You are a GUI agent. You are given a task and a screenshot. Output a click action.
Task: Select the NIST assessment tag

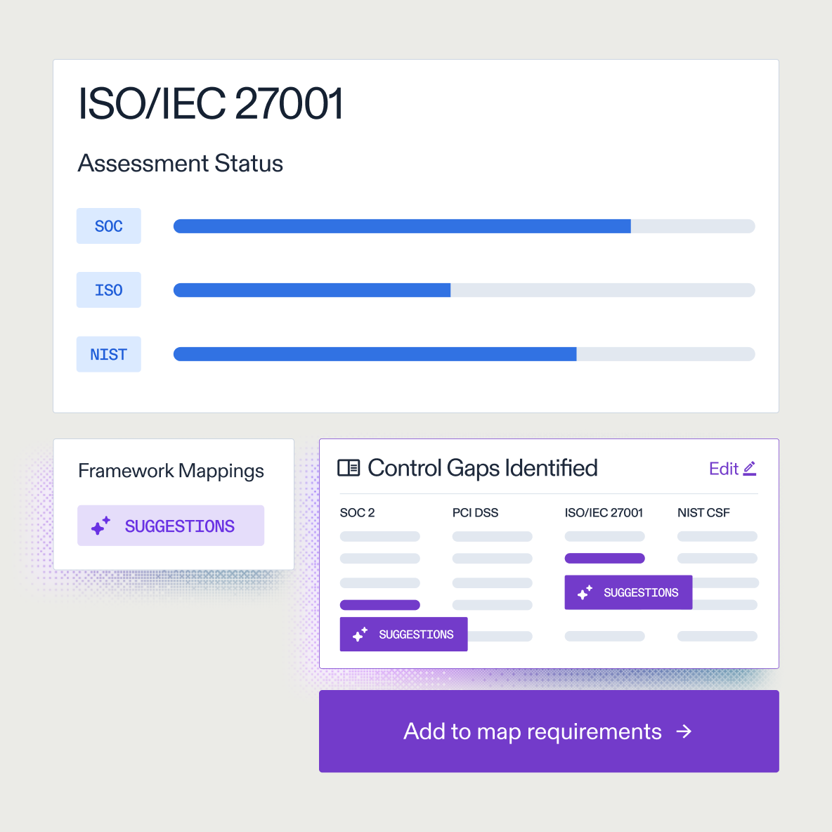pos(109,355)
